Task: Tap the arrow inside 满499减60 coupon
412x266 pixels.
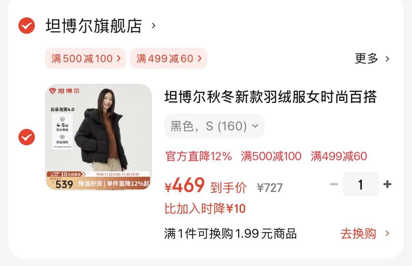Action: [x=200, y=58]
